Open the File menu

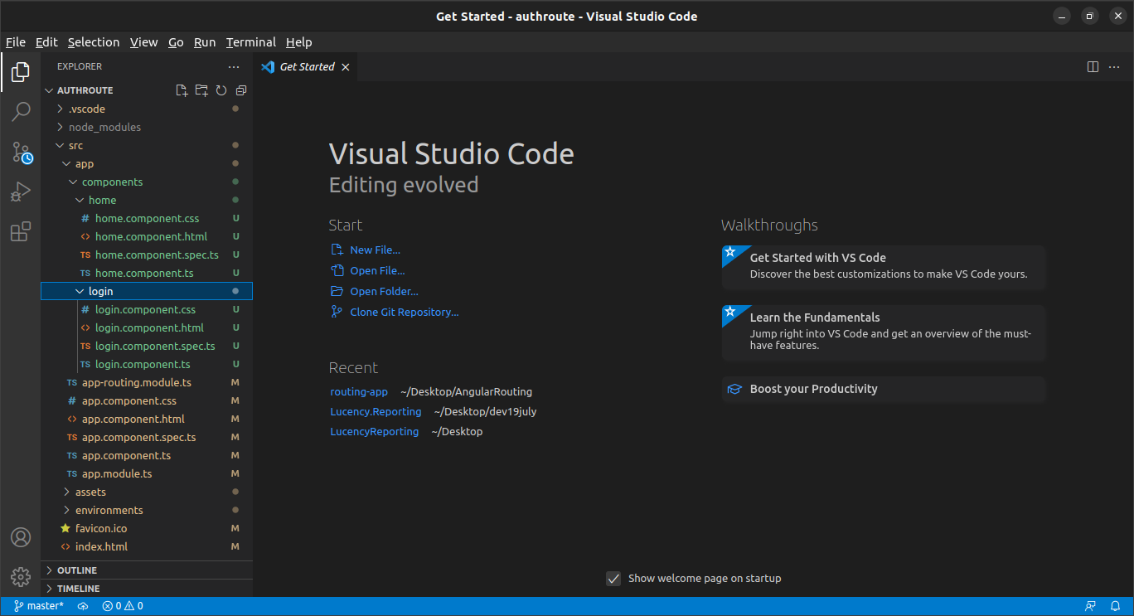click(16, 42)
